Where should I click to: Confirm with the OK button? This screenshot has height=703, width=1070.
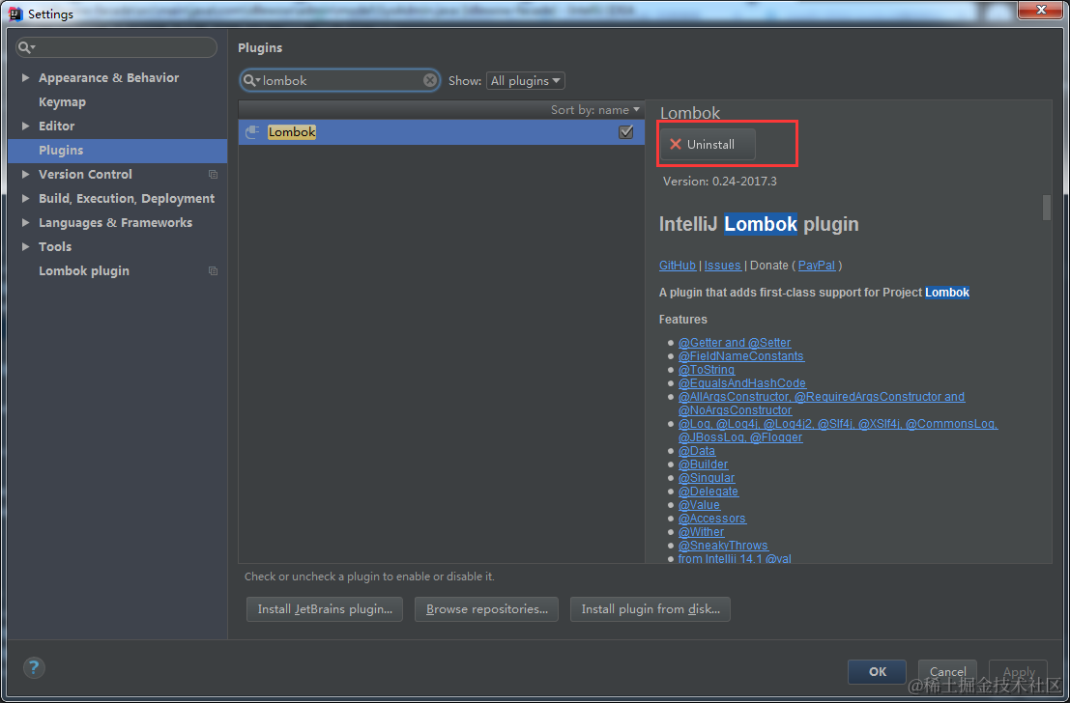(x=877, y=672)
